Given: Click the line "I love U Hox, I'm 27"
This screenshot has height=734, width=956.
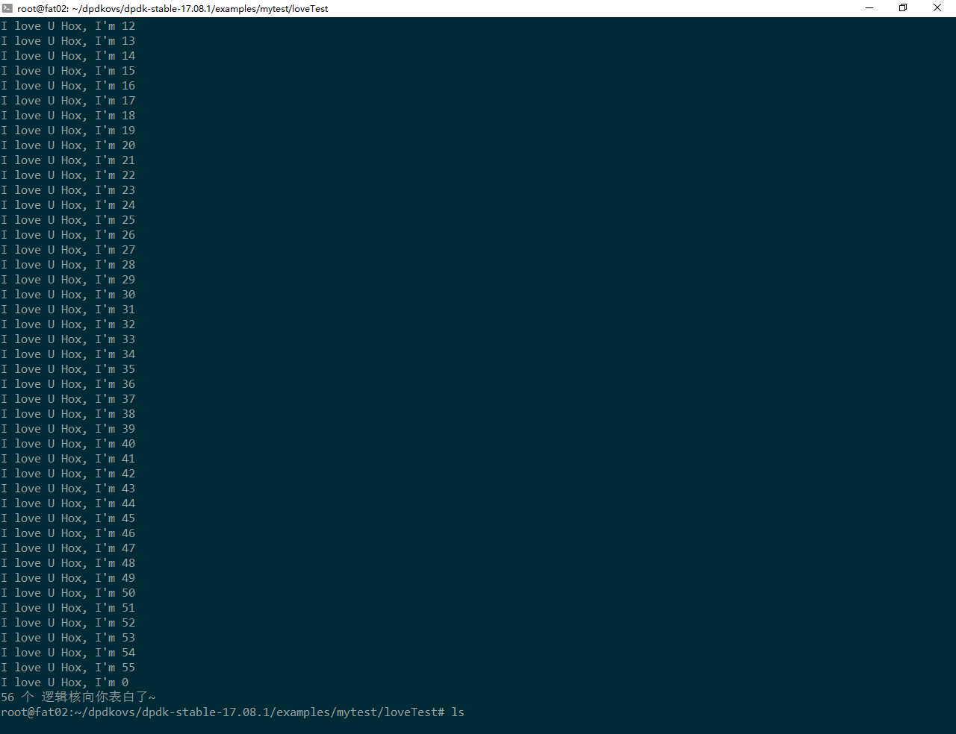Looking at the screenshot, I should pyautogui.click(x=68, y=250).
